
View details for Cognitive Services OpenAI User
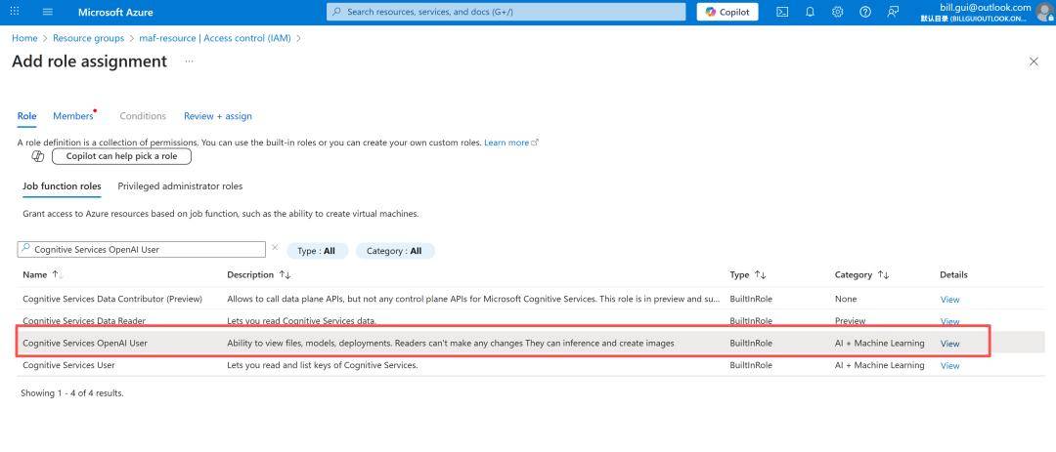click(949, 344)
